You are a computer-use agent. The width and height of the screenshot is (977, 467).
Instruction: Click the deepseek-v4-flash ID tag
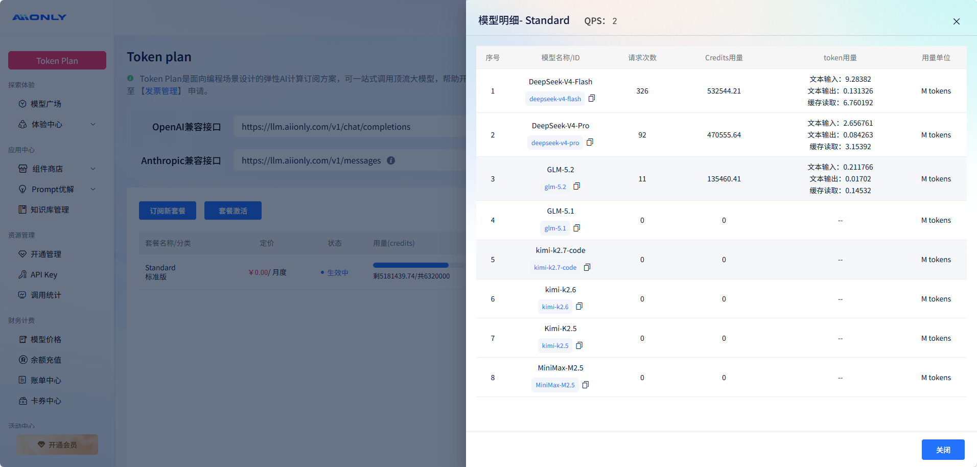555,99
